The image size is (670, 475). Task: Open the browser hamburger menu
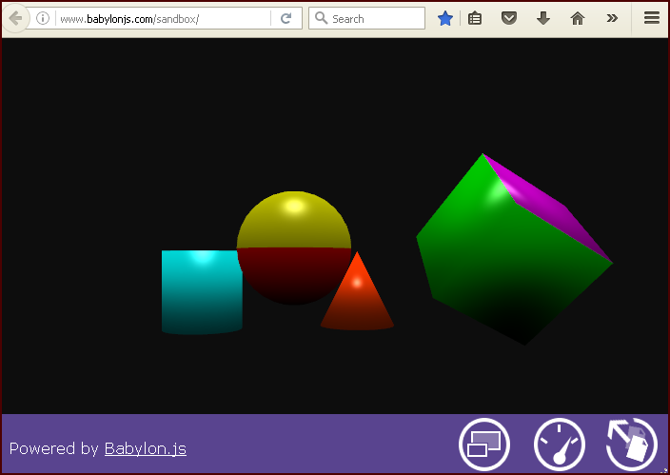point(652,18)
